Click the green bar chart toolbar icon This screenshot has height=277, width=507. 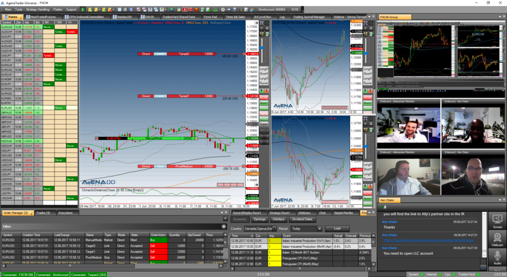pos(215,9)
